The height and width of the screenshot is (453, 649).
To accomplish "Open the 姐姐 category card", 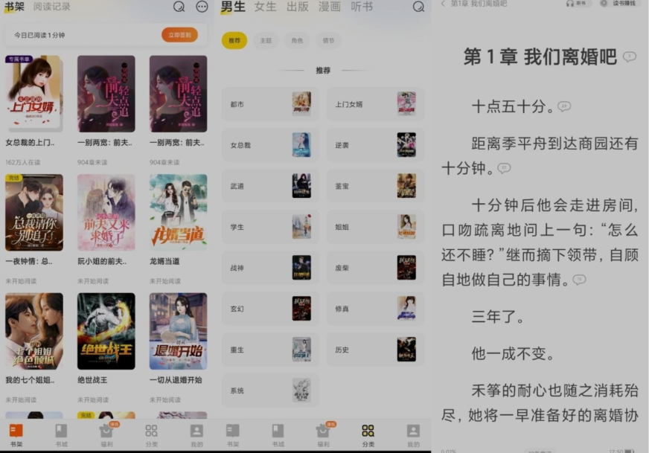I will [375, 227].
